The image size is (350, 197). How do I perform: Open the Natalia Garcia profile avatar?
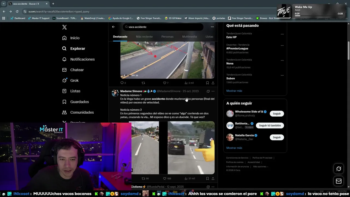230,137
